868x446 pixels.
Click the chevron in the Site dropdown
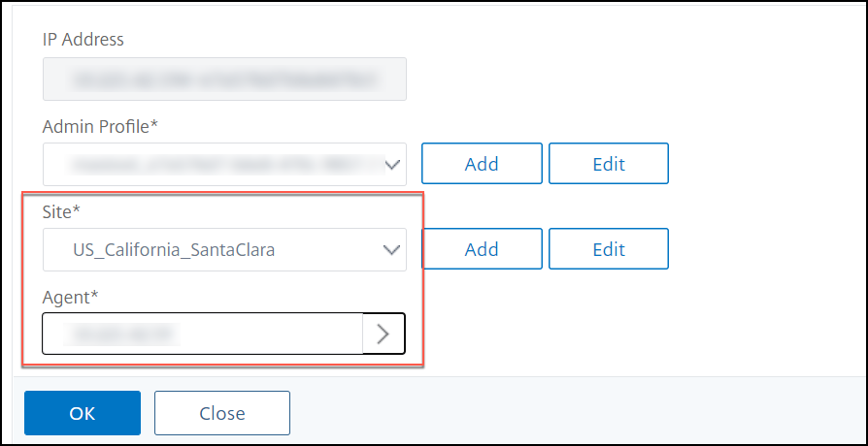pyautogui.click(x=391, y=250)
